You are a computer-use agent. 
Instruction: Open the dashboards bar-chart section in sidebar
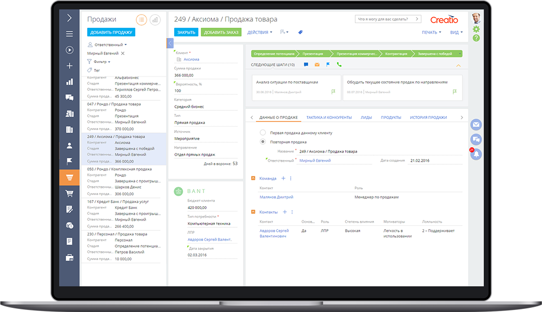click(69, 82)
